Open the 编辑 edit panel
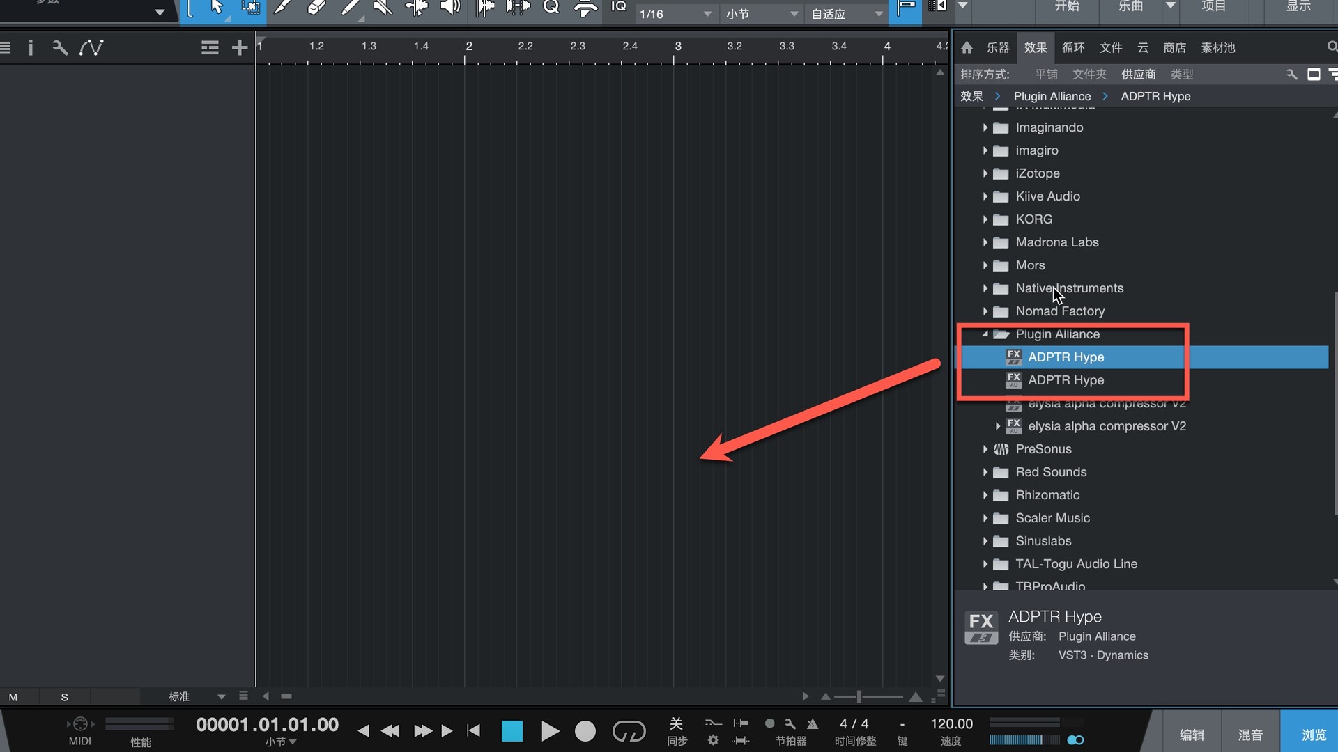 1192,735
